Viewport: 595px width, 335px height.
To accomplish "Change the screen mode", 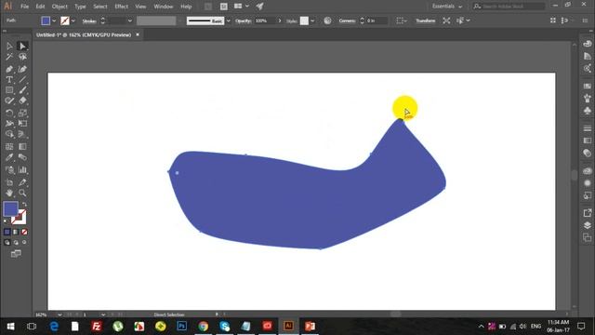I will tap(16, 253).
